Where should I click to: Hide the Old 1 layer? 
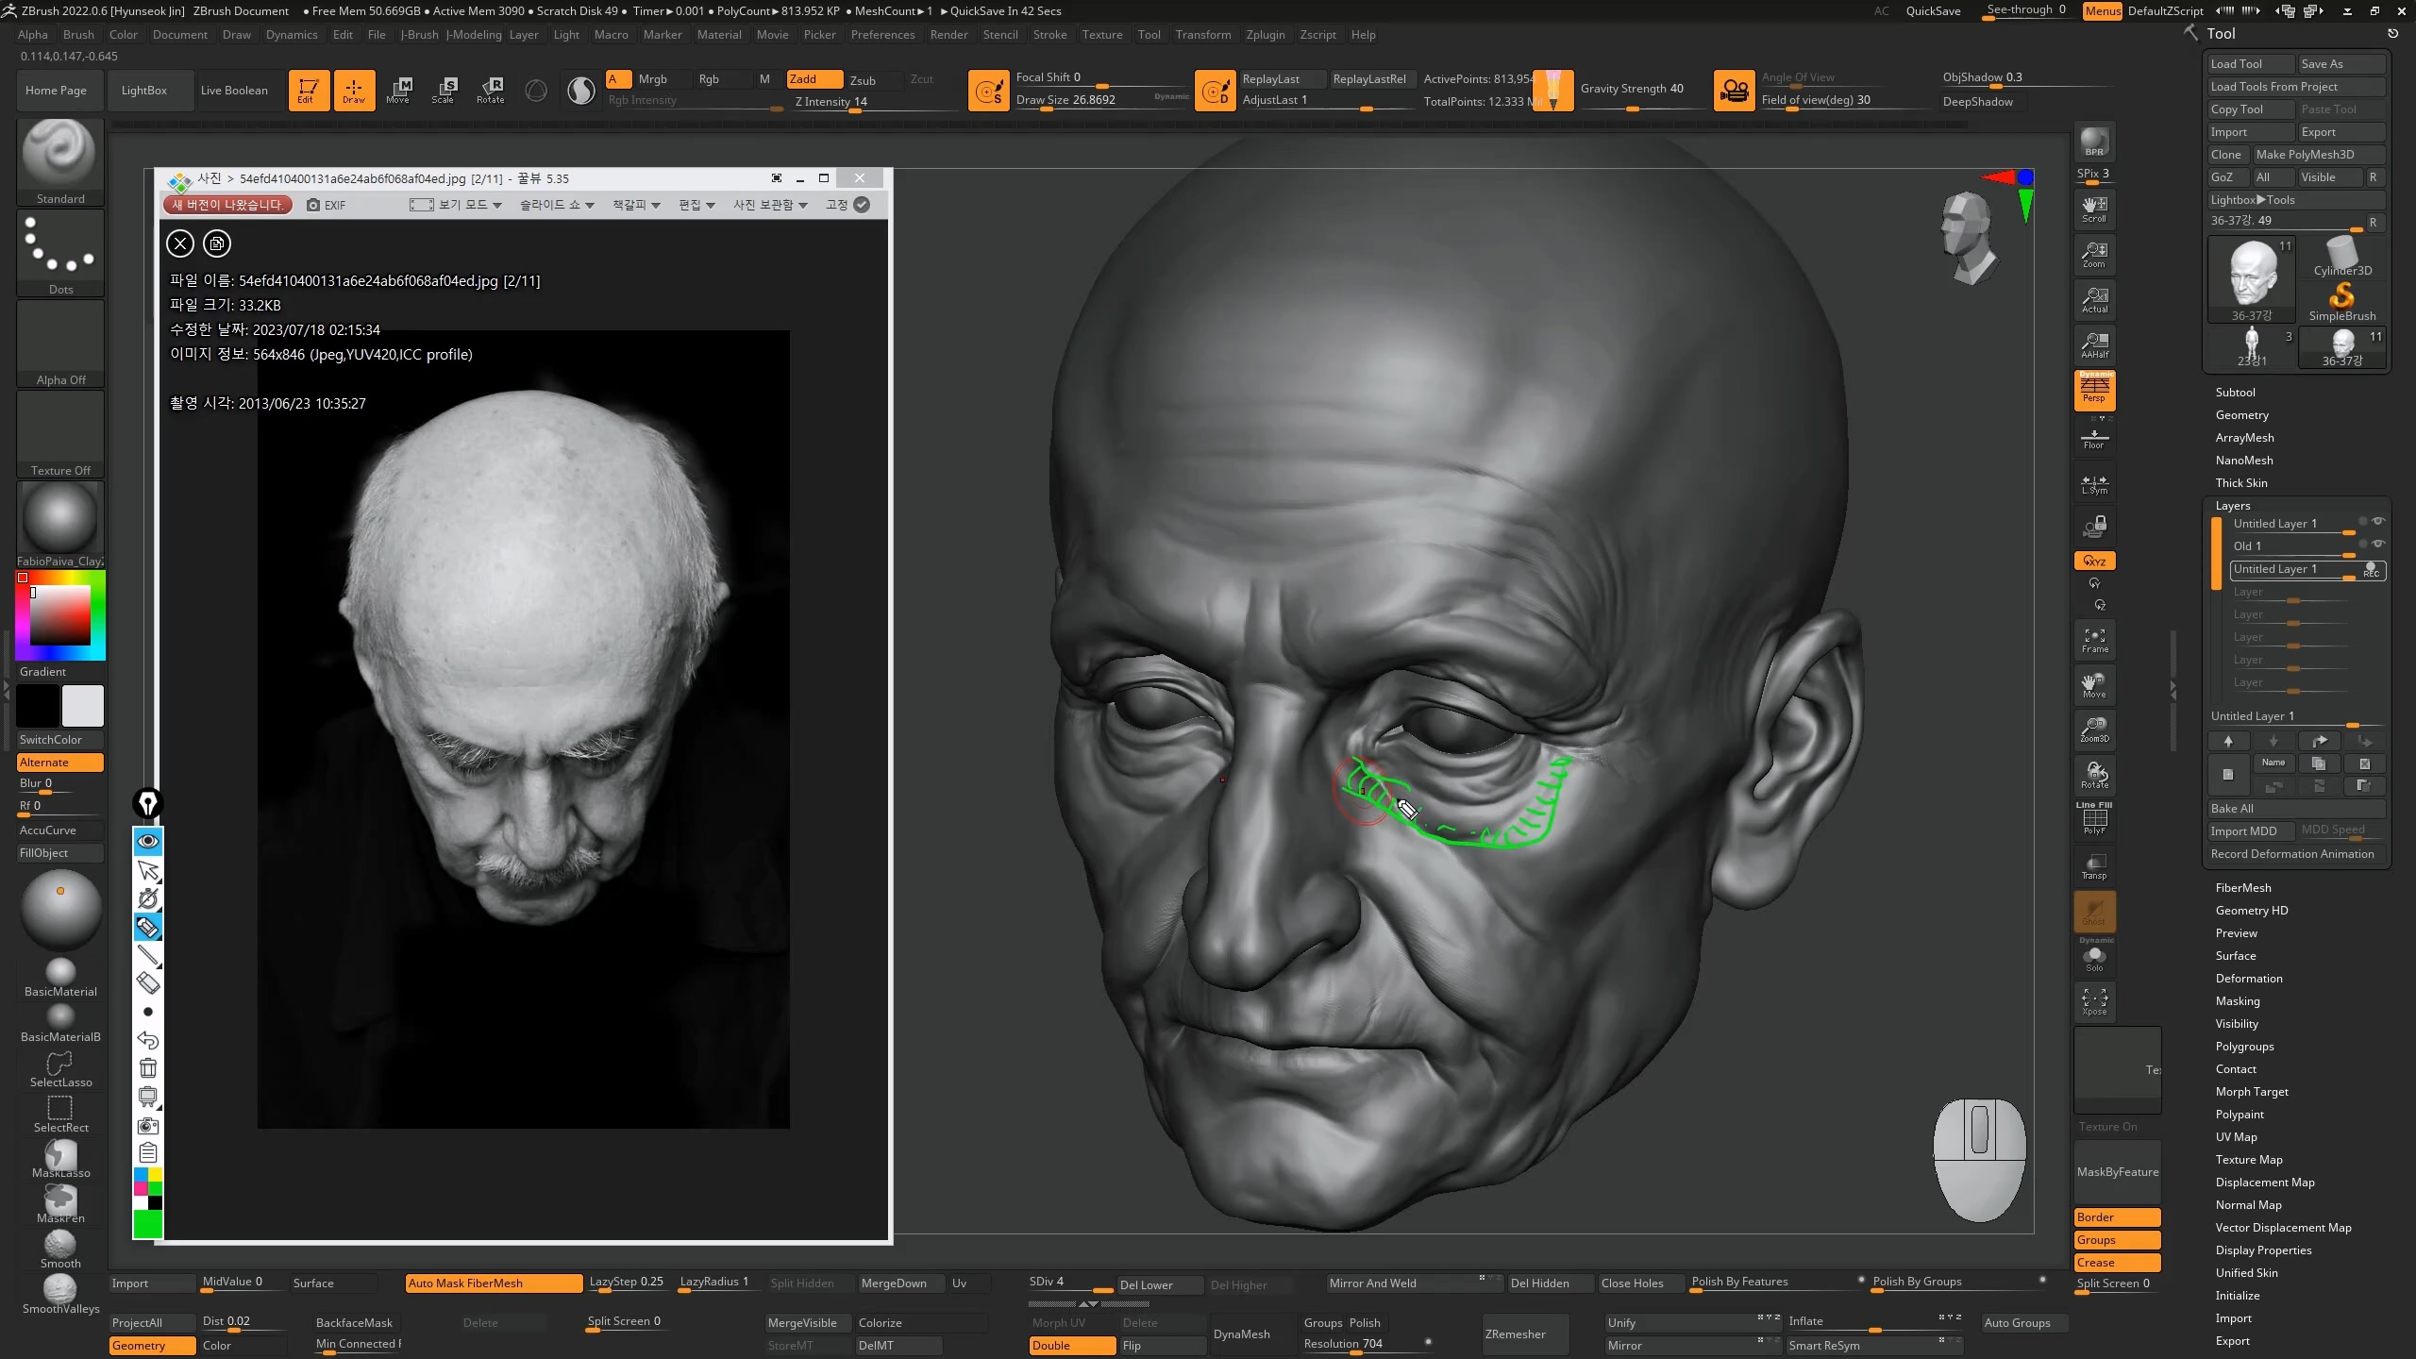click(x=2378, y=545)
